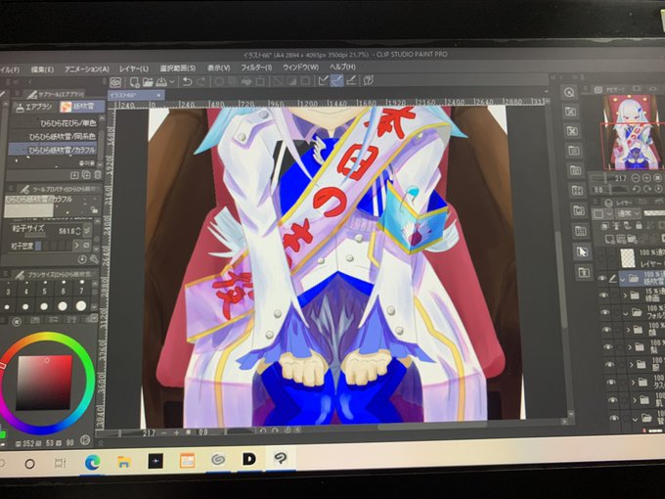Open CLIP STUDIO launcher icon in the command bar
Screen dimensions: 665x499
115,82
